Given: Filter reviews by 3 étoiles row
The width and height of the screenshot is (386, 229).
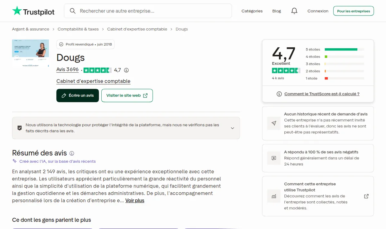Looking at the screenshot, I should [335, 64].
